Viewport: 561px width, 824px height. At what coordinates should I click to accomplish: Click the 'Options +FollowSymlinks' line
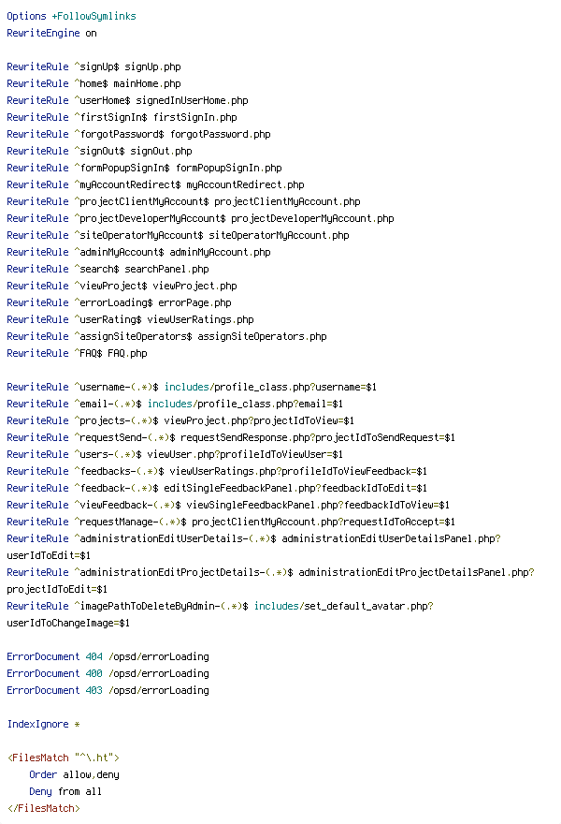click(71, 16)
